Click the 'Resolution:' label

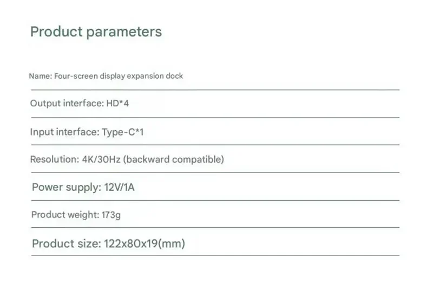tap(54, 159)
